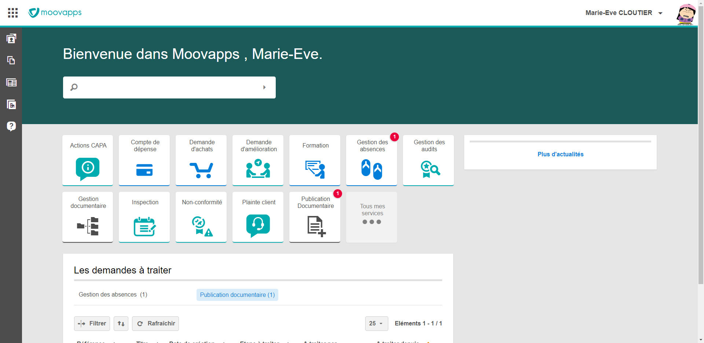
Task: Open the Non-conformité service tile
Action: point(201,217)
